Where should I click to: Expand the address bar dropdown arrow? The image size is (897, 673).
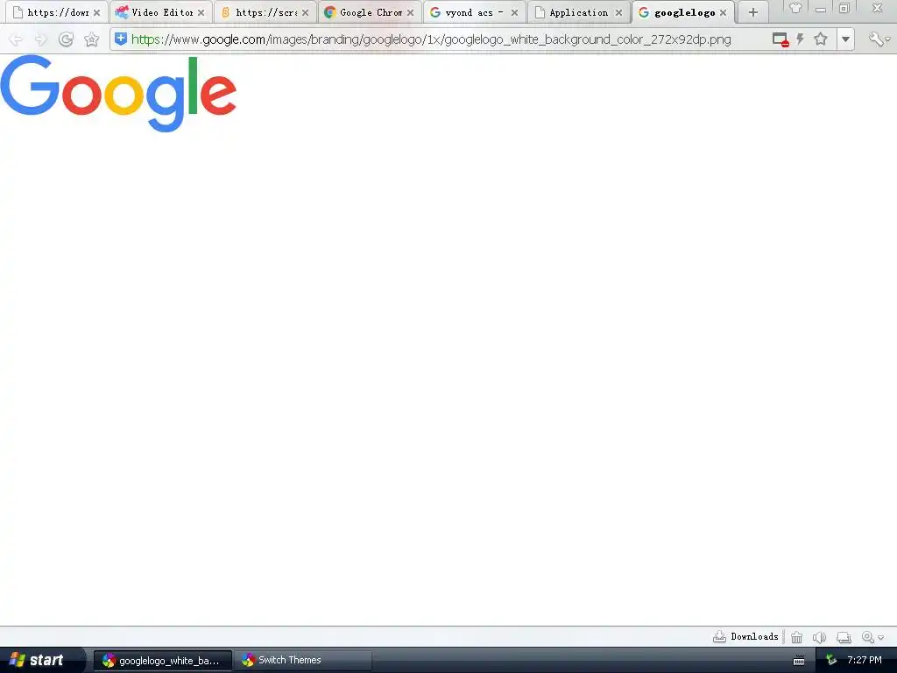(x=845, y=39)
